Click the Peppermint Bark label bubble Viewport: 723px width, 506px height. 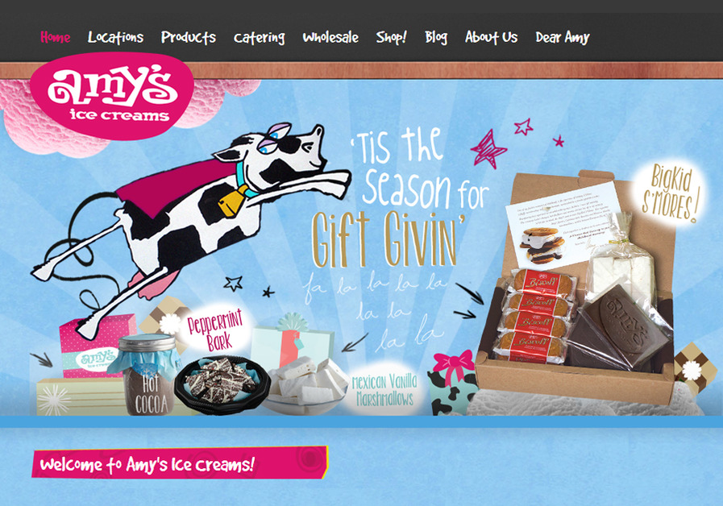(x=215, y=329)
